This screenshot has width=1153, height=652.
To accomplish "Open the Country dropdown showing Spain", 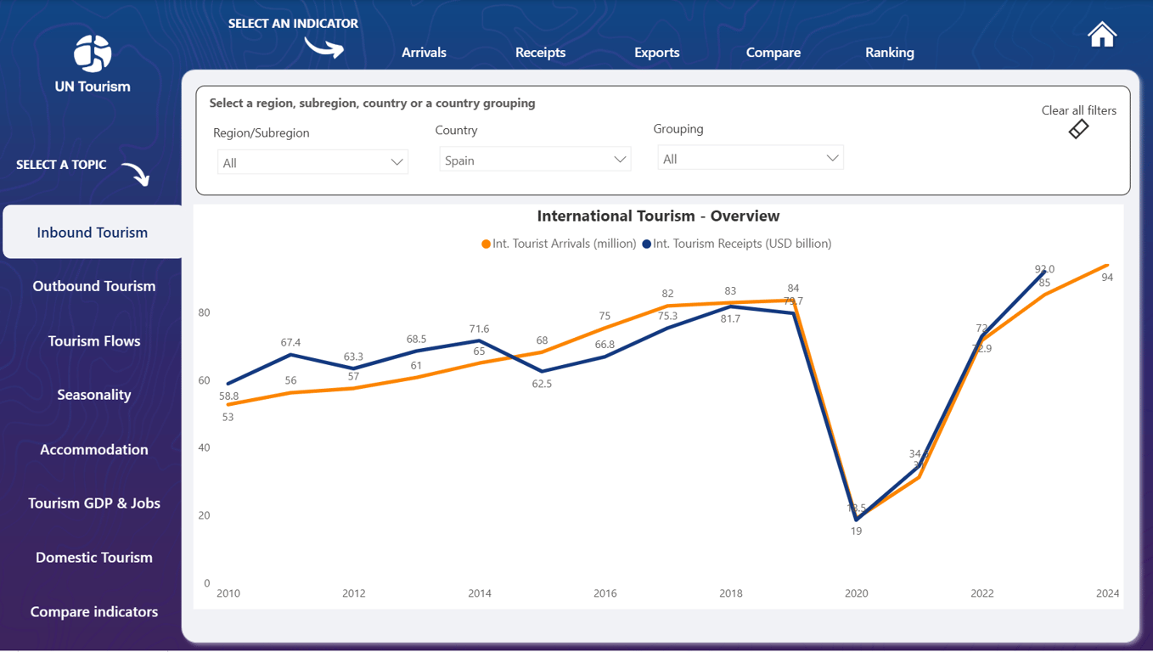I will (535, 160).
